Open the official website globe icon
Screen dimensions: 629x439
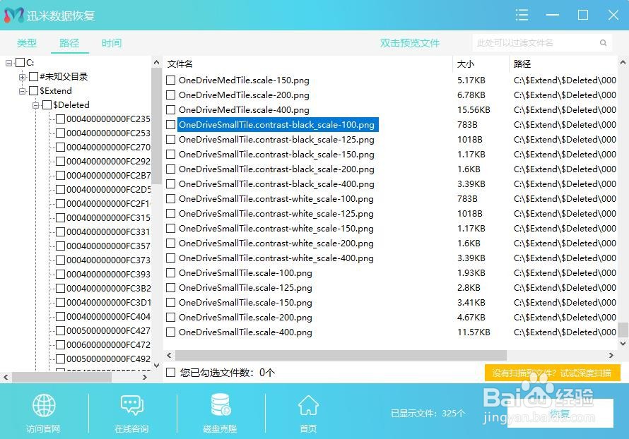[44, 405]
